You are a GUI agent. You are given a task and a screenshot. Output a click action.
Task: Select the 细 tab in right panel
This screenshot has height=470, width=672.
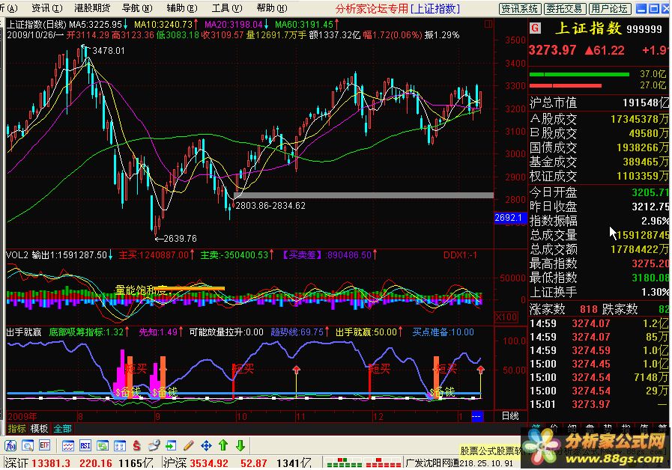pos(572,427)
